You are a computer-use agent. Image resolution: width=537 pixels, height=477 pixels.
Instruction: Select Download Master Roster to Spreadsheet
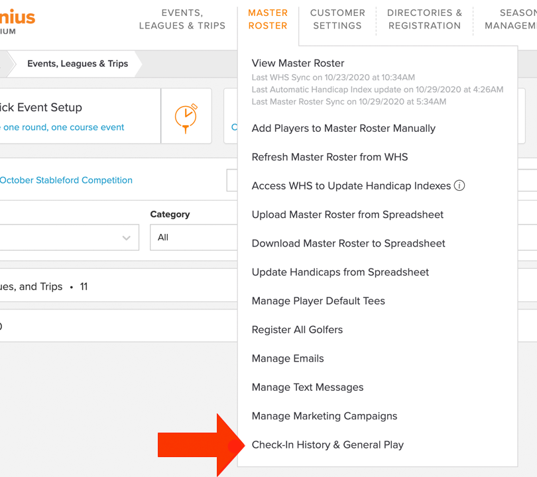pos(348,243)
